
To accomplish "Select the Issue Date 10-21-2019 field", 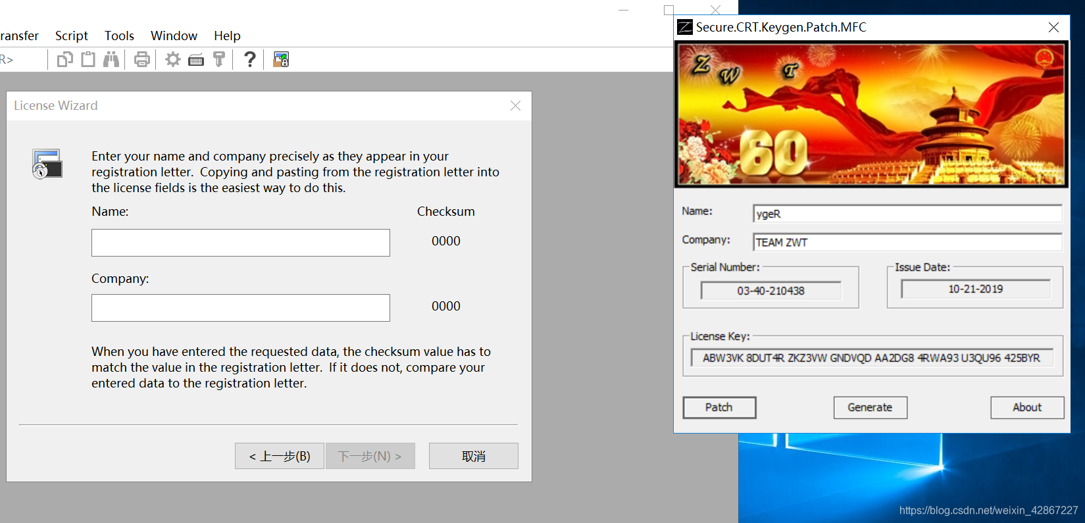I will click(976, 289).
